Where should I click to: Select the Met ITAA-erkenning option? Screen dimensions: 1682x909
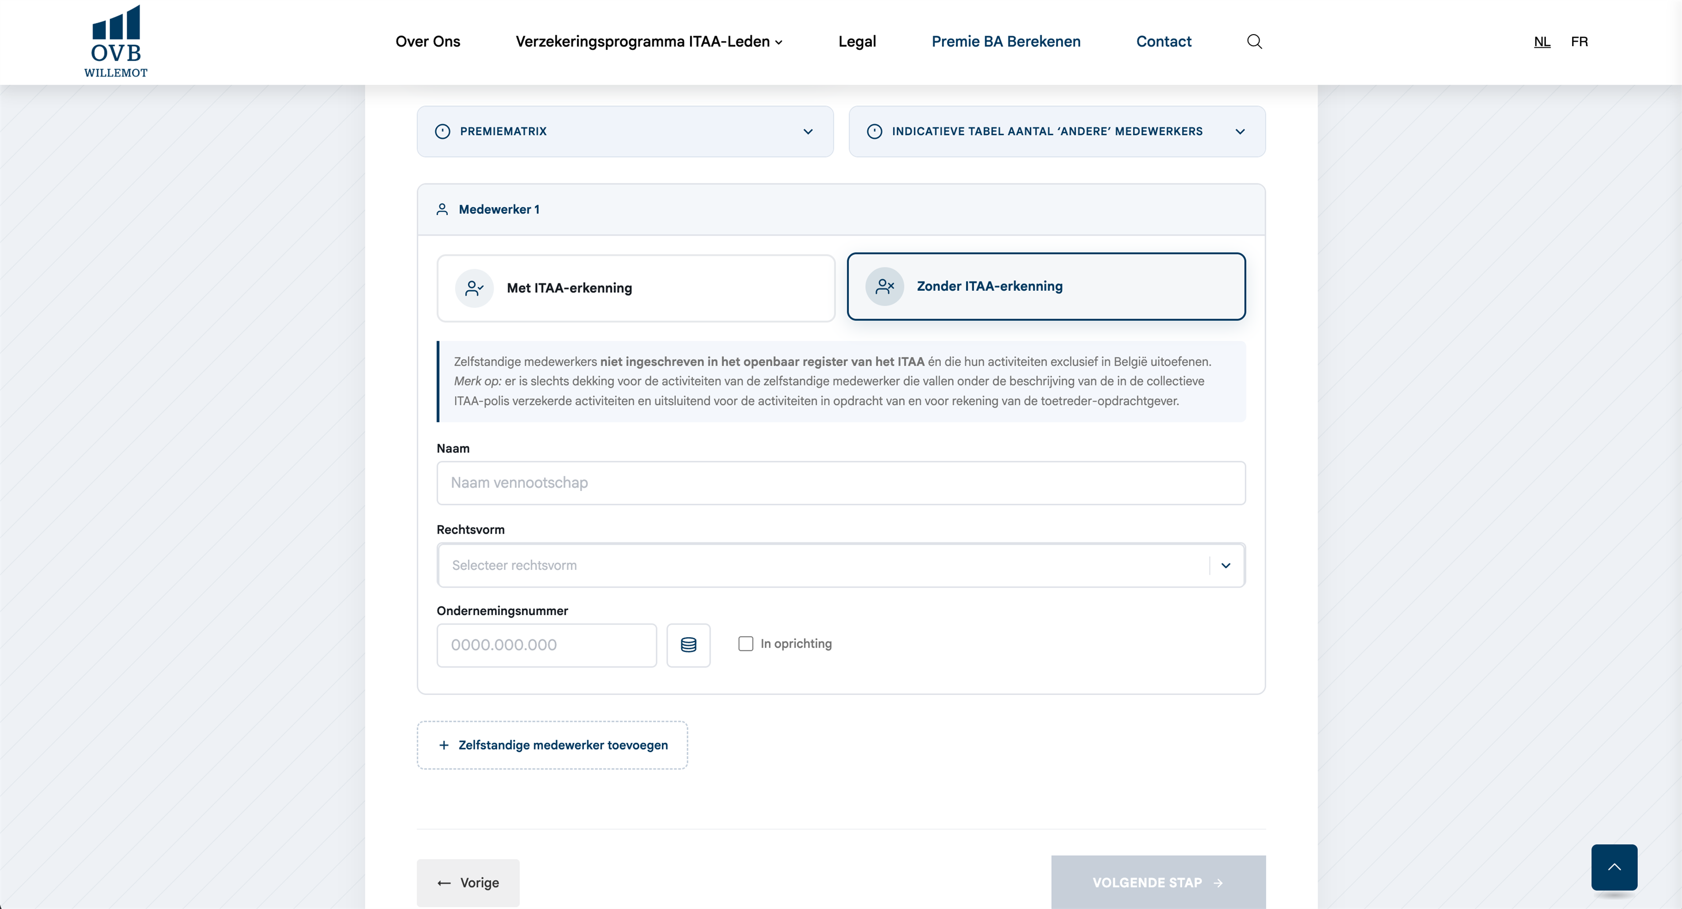[x=636, y=288]
